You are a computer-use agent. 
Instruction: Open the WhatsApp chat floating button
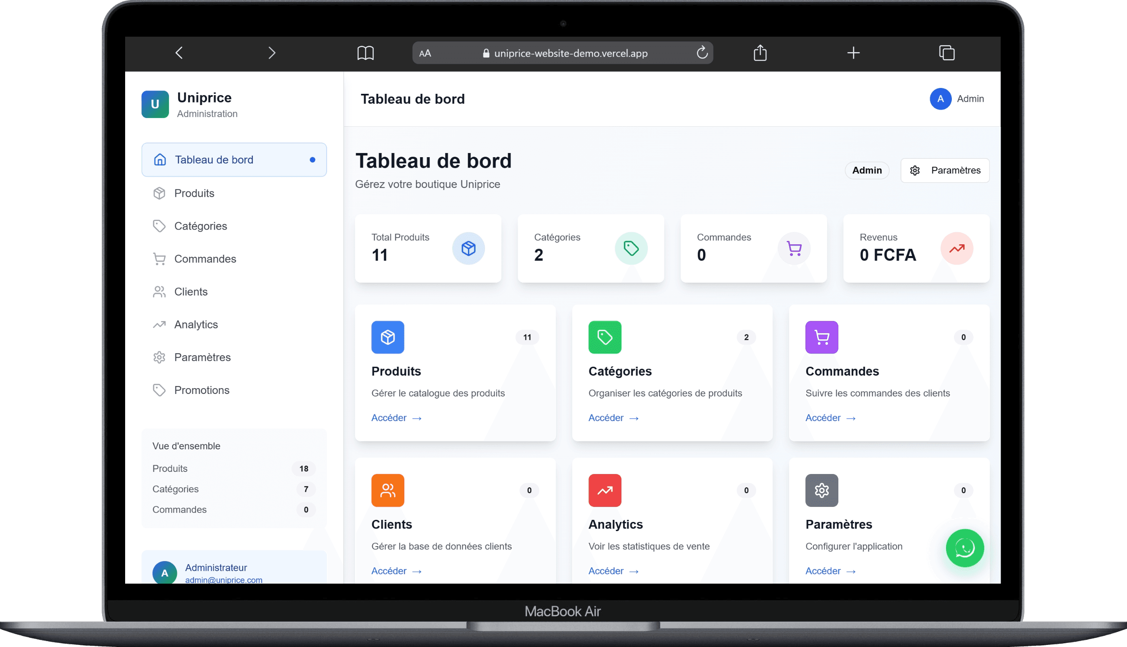pos(965,548)
